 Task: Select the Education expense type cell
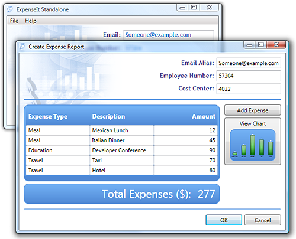tap(58, 150)
